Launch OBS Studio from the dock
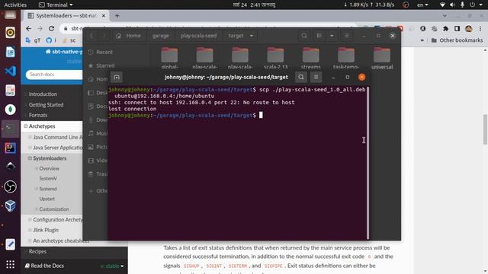The height and width of the screenshot is (274, 488). pyautogui.click(x=10, y=186)
